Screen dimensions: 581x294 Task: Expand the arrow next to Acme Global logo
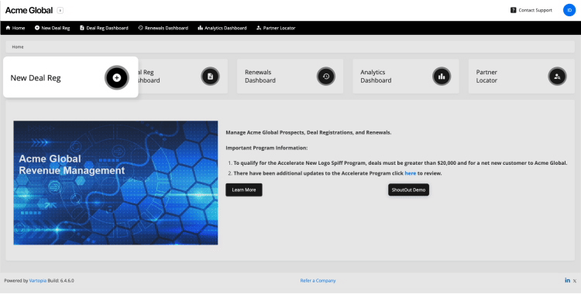(60, 10)
